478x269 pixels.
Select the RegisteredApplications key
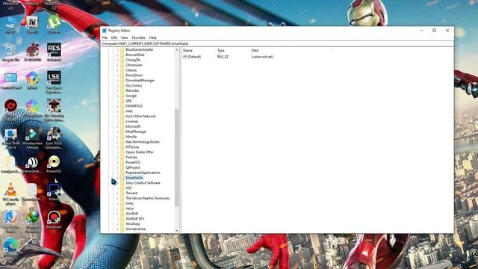143,173
